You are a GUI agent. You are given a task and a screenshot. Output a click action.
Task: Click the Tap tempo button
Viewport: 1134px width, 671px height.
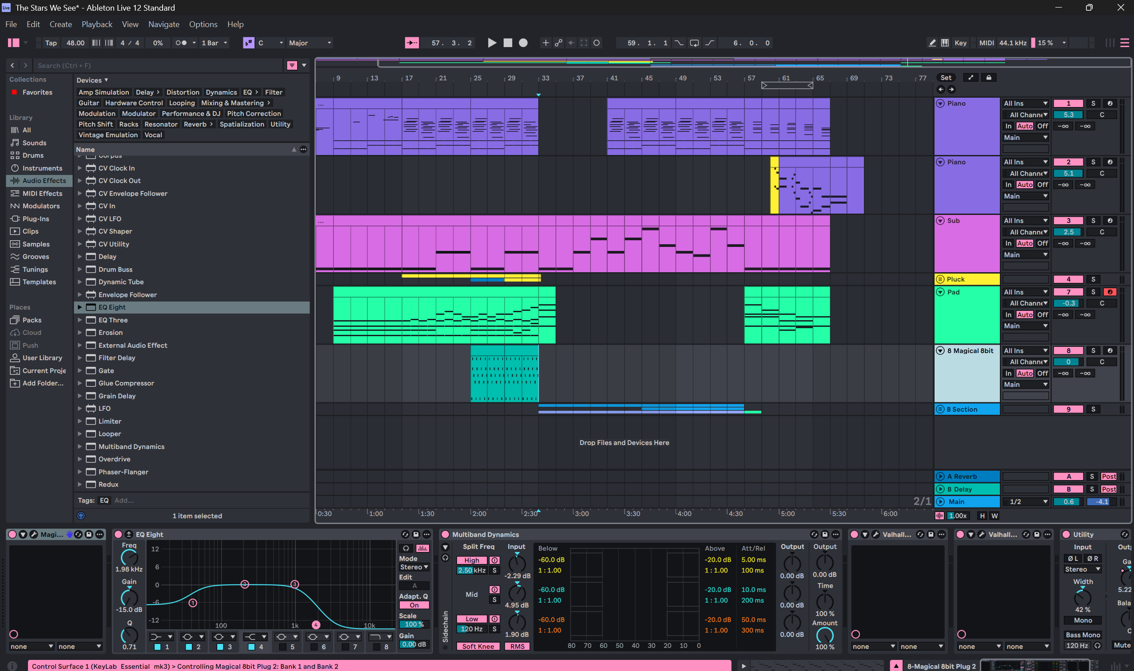click(51, 43)
